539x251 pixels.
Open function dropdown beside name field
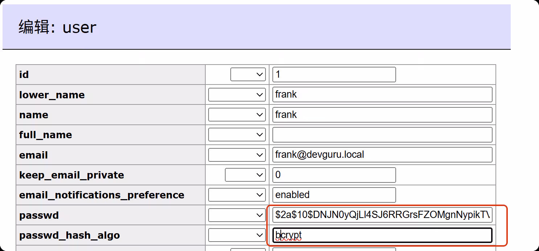[x=237, y=115]
